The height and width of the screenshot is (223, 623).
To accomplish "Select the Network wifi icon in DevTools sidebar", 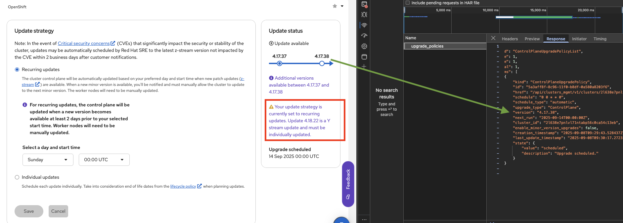I will click(x=364, y=25).
